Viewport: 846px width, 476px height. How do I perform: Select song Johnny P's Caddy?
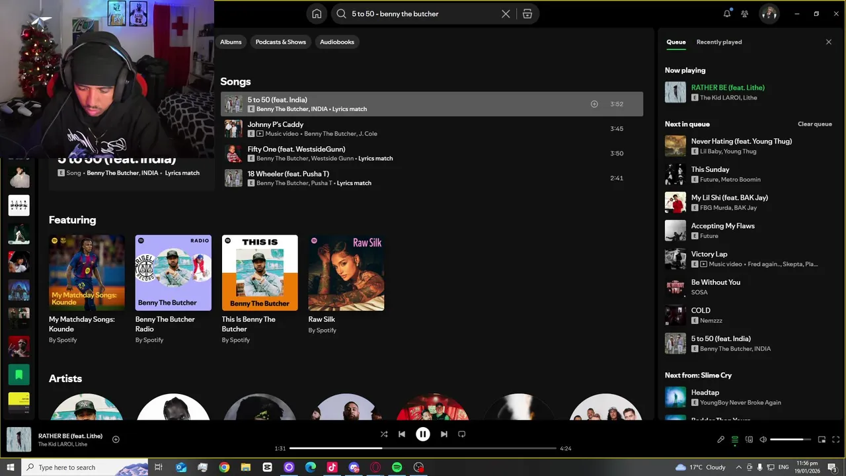432,128
